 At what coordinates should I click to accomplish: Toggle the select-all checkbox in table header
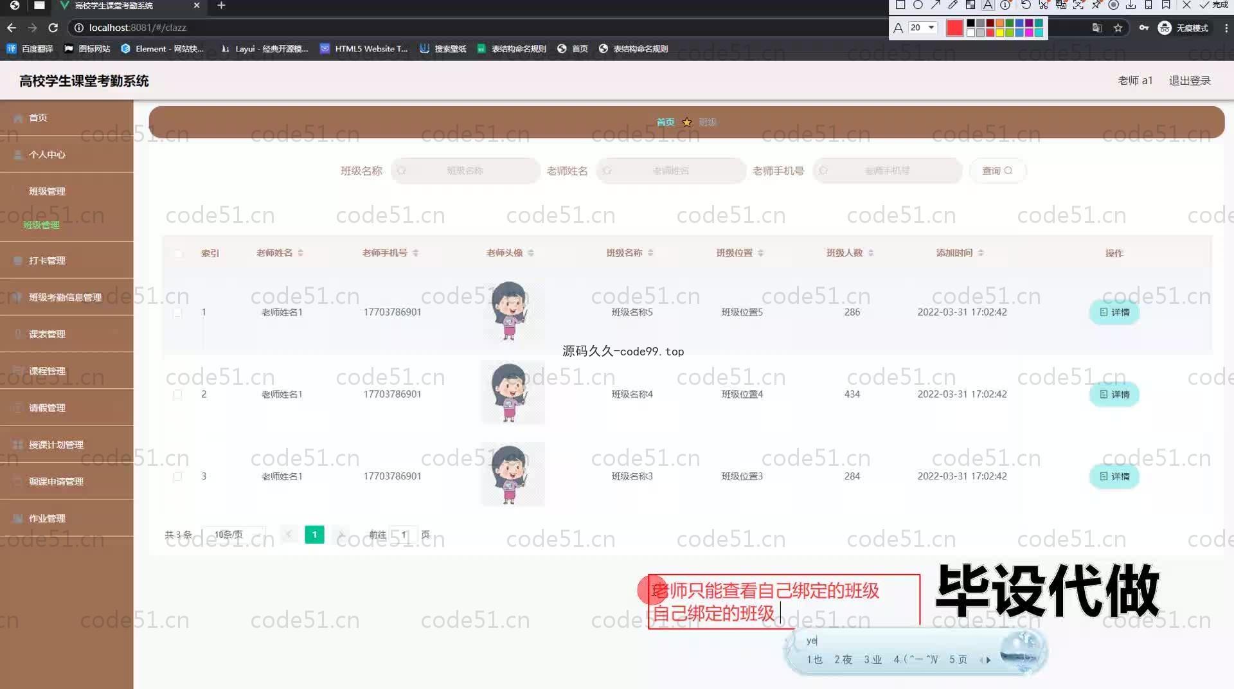tap(179, 253)
